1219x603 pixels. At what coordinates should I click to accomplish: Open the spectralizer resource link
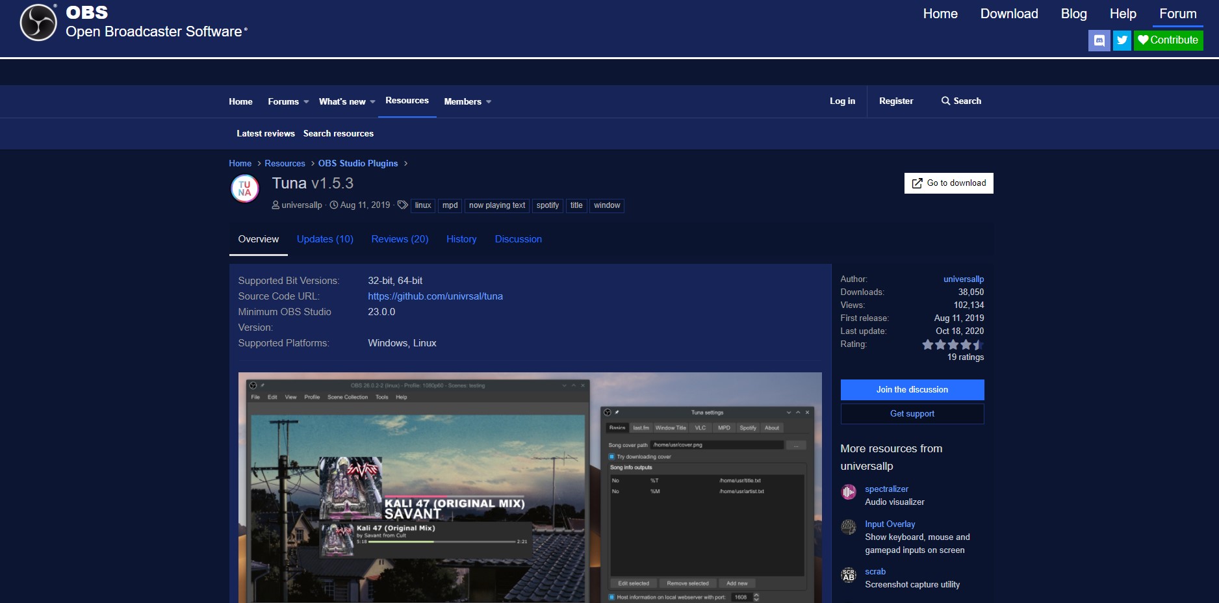point(886,489)
